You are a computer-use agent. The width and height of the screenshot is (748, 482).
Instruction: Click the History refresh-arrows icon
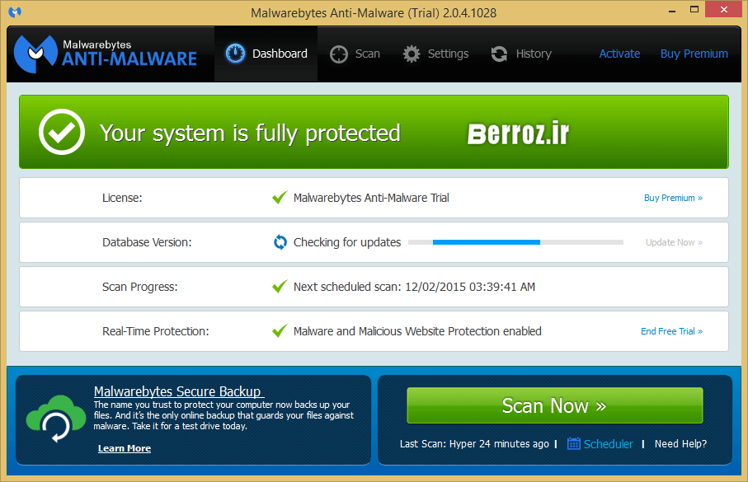coord(499,54)
